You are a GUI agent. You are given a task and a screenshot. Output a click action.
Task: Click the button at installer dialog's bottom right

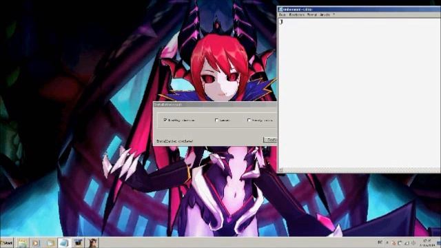click(x=271, y=140)
